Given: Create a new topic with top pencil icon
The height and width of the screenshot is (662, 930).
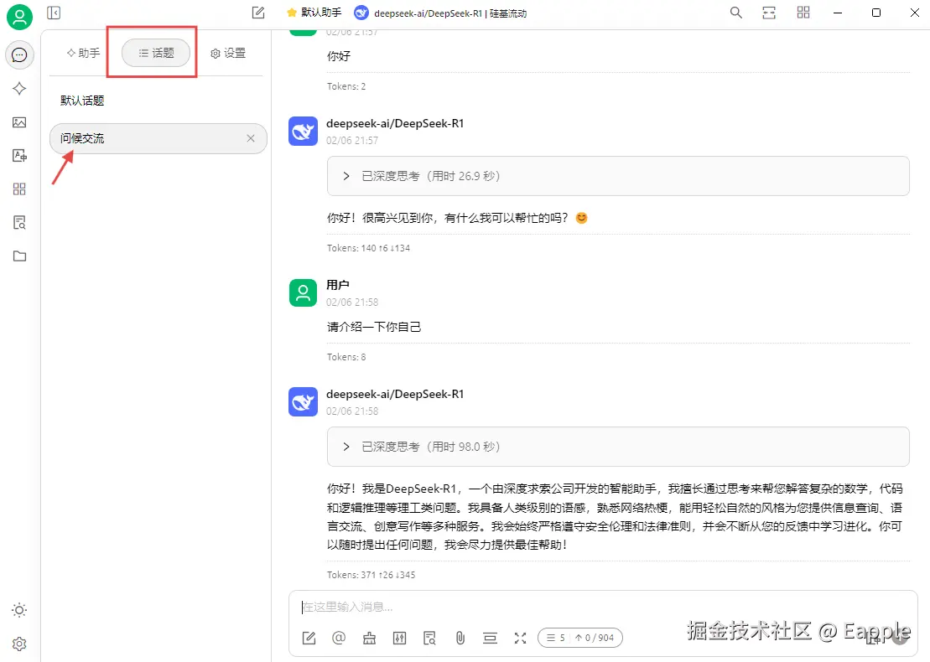Looking at the screenshot, I should (258, 13).
